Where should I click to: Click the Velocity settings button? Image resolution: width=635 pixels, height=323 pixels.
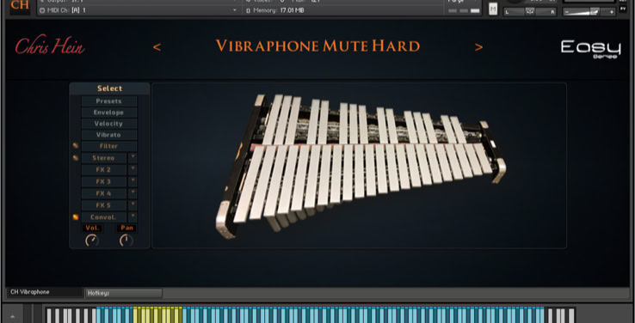coord(109,124)
